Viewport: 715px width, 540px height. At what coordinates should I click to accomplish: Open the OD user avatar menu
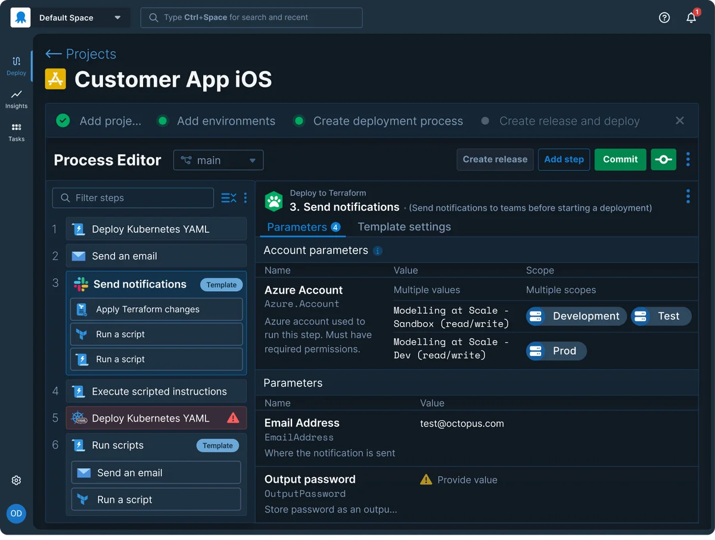pyautogui.click(x=16, y=513)
